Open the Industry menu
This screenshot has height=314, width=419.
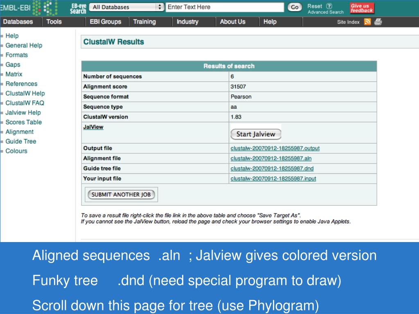tap(187, 22)
